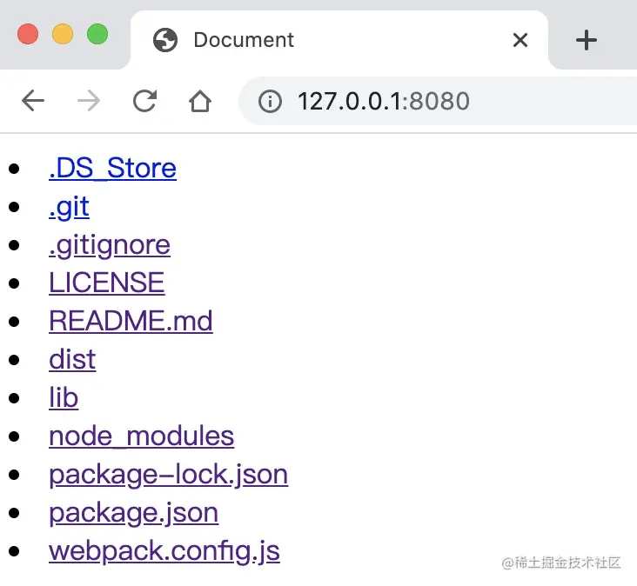The height and width of the screenshot is (586, 637).
Task: Open the webpack.config.js link
Action: coord(164,551)
